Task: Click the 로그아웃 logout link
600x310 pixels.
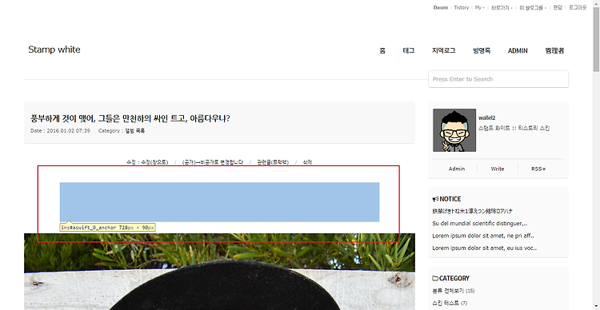Action: [x=578, y=8]
